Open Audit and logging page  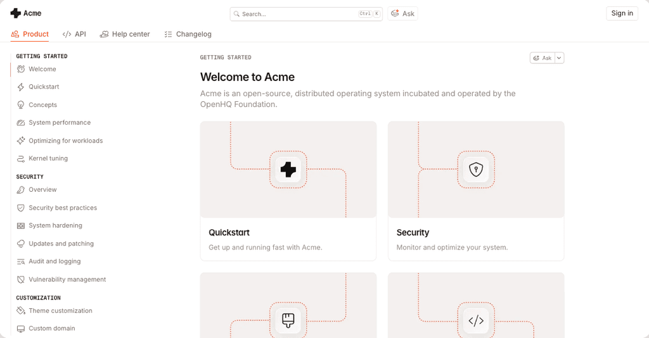click(x=55, y=261)
